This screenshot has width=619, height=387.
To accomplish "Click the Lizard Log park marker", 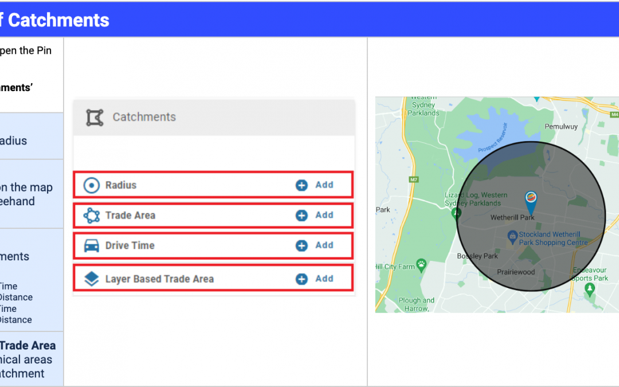I will coord(456,214).
